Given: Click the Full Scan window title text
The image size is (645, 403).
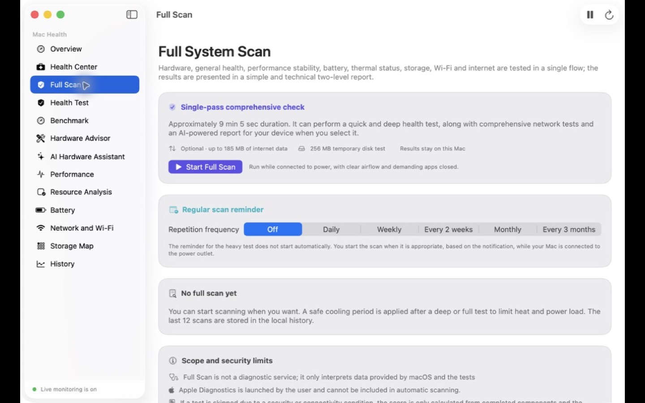Looking at the screenshot, I should coord(174,15).
